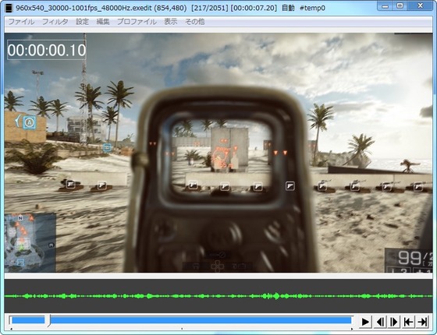Click the video preview scope center
Viewport: 437px width, 335px height.
[222, 157]
